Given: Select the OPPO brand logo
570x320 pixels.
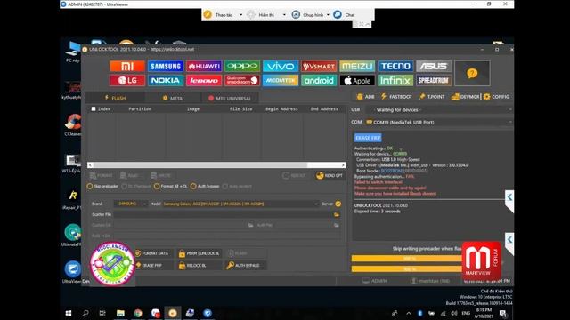Looking at the screenshot, I should click(x=242, y=66).
